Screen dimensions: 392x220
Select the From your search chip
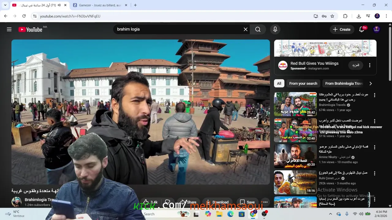coord(303,83)
